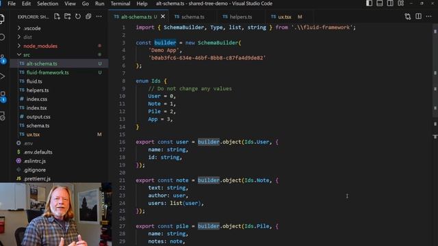
Task: Click the New File icon in Explorer
Action: [x=57, y=16]
